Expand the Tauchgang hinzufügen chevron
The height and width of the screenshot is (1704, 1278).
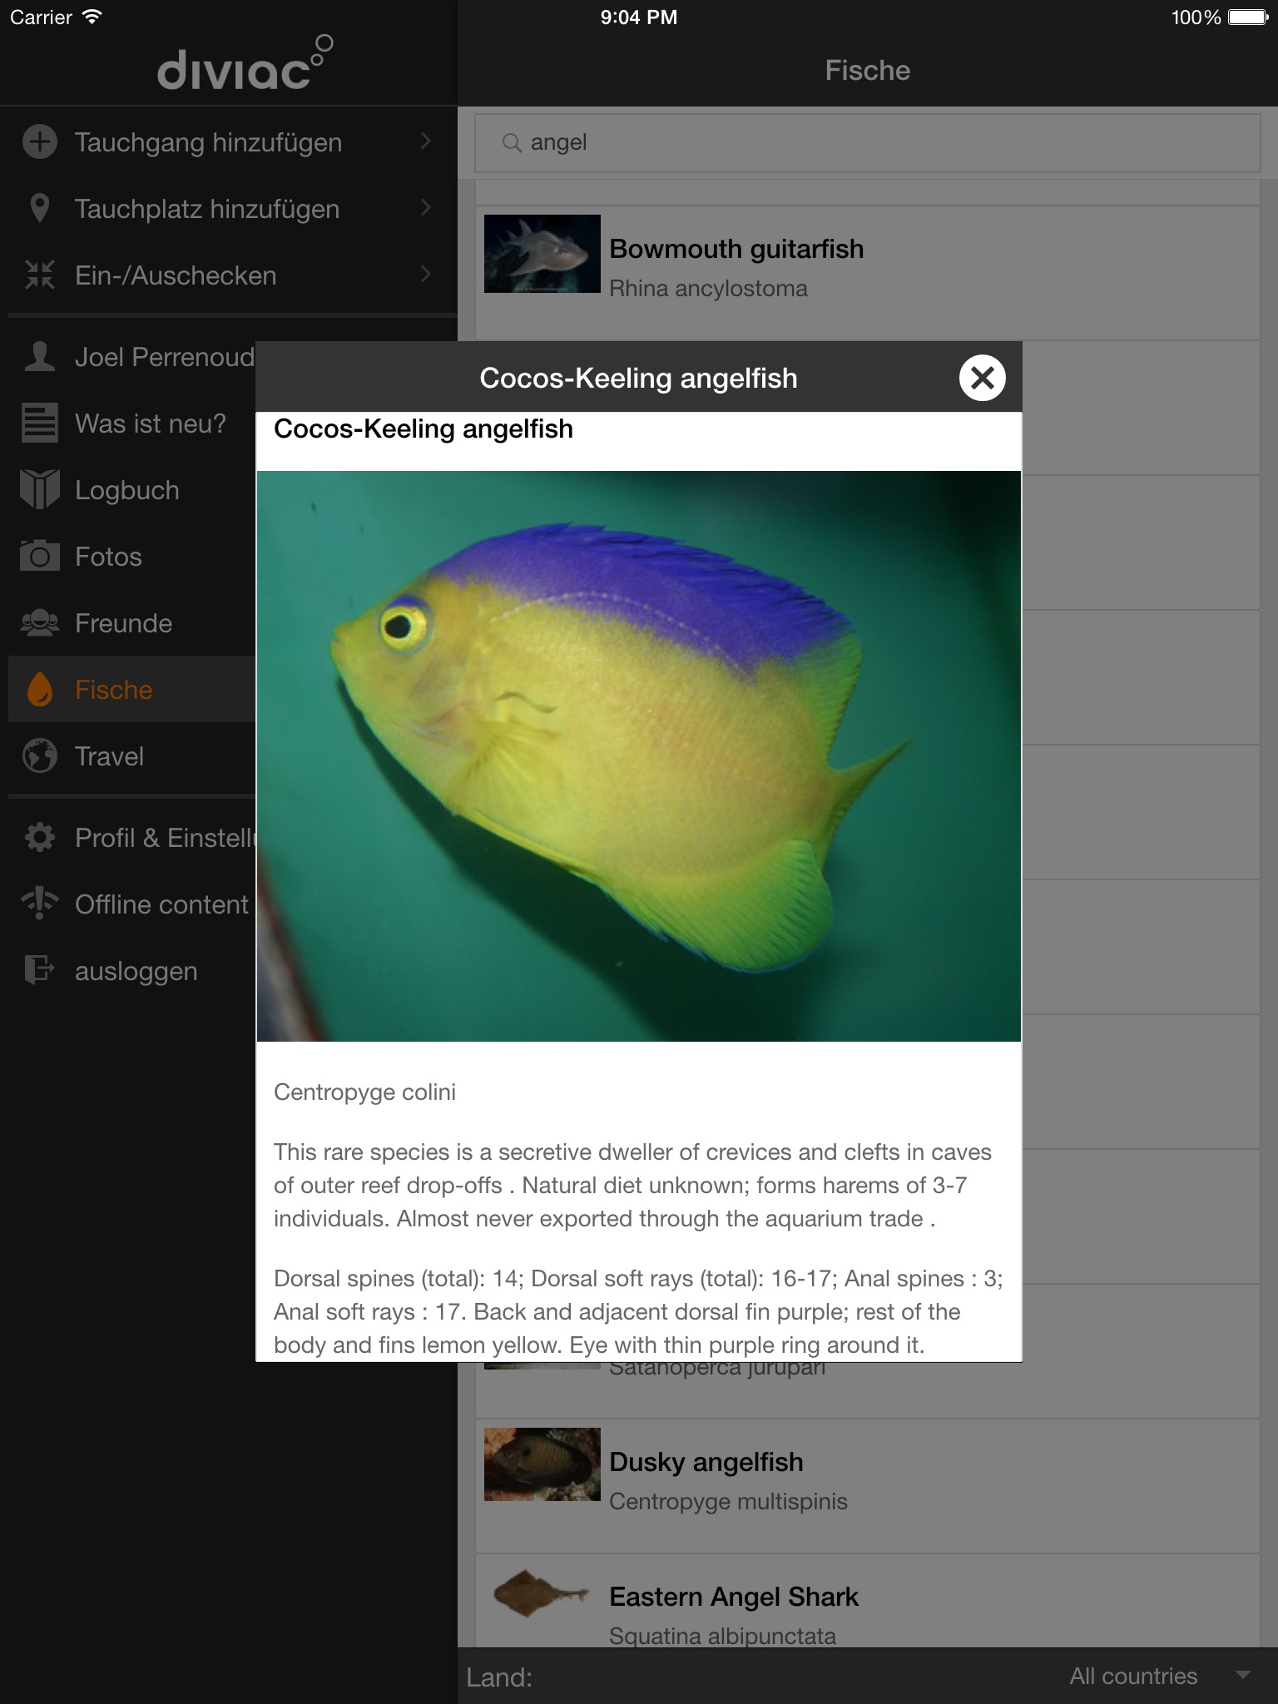pos(426,141)
